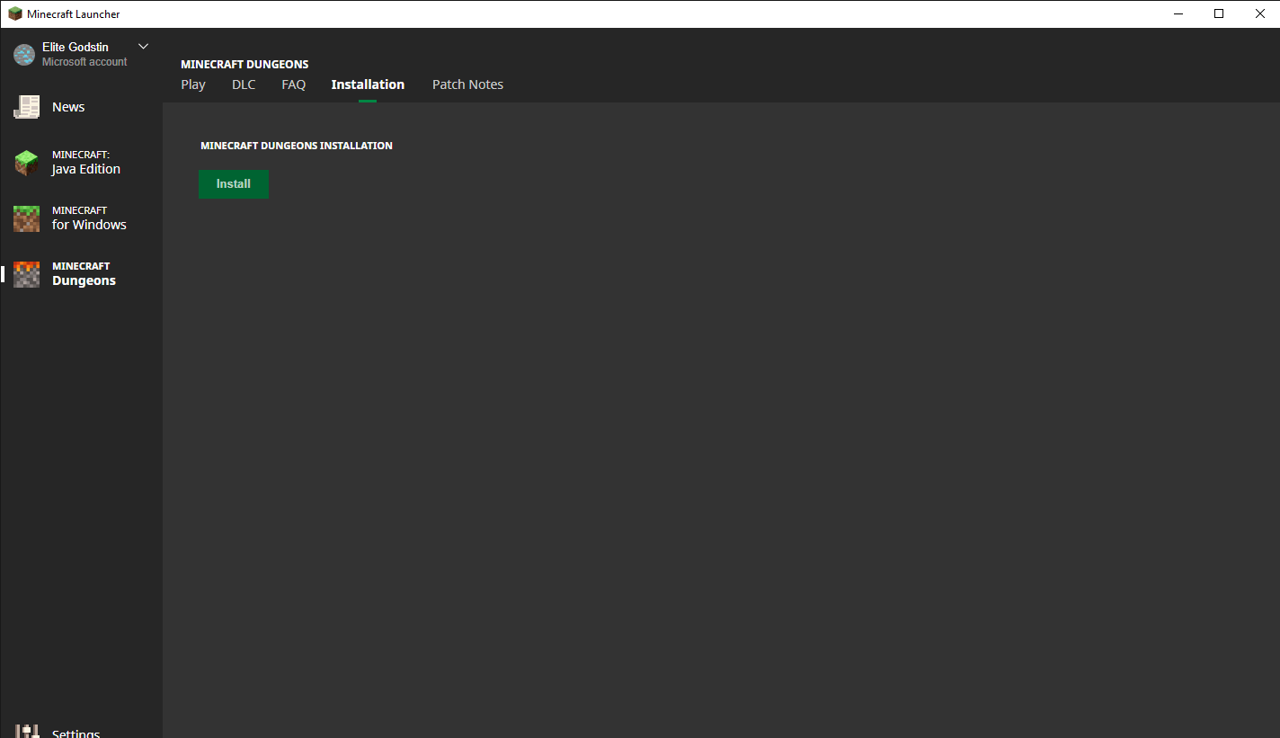Close the Minecraft Launcher window

[1259, 13]
